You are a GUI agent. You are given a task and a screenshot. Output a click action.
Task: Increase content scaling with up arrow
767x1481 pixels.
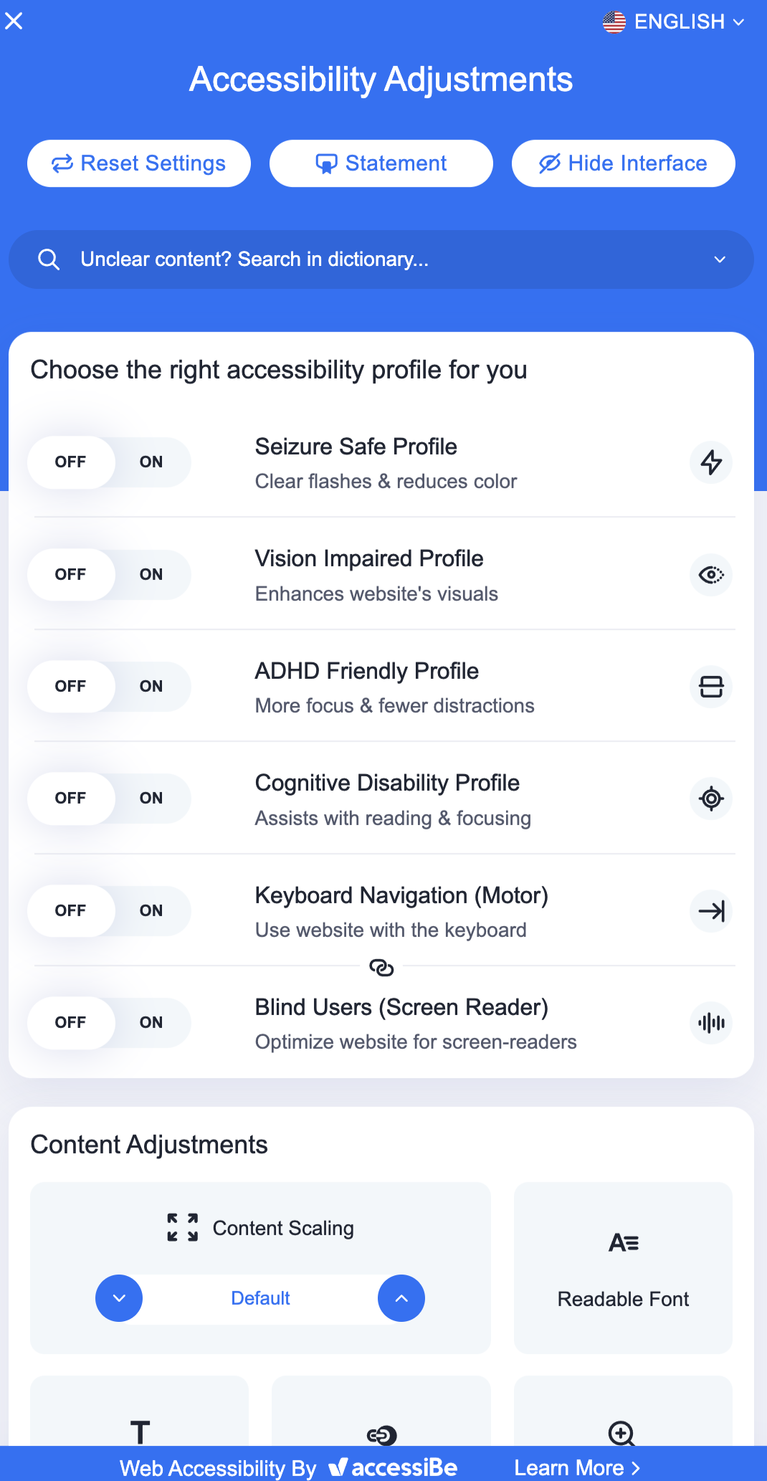[x=401, y=1298]
